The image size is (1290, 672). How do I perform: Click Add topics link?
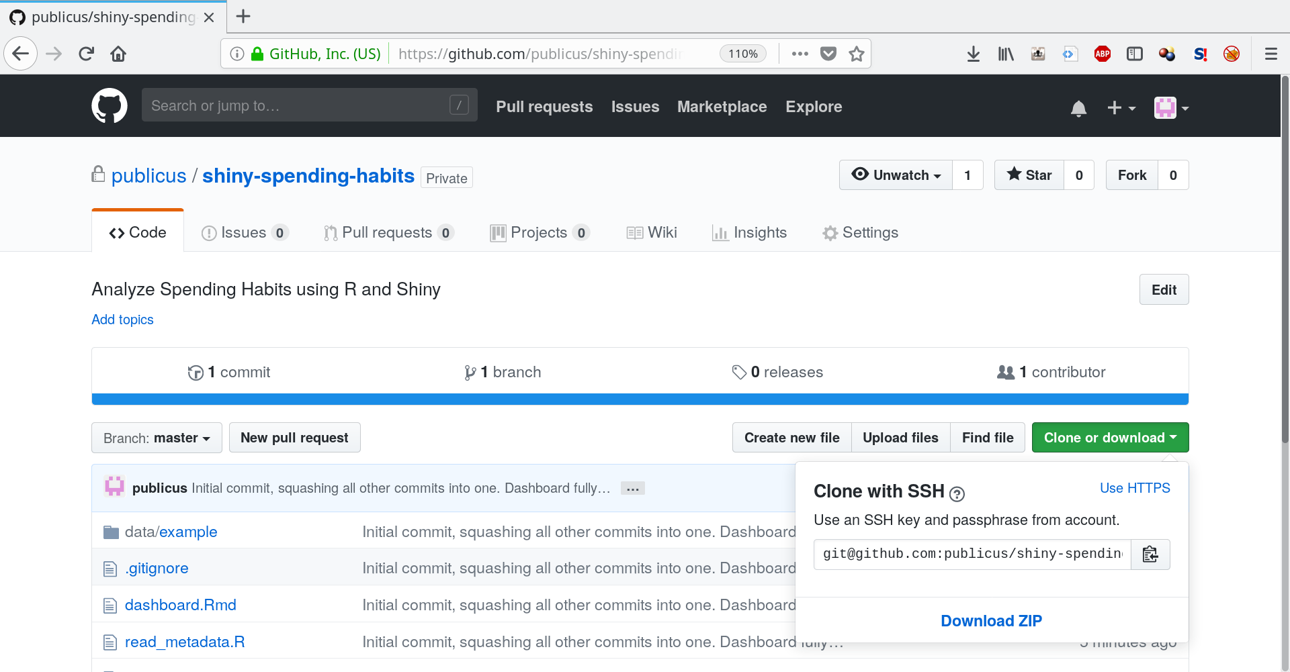122,320
